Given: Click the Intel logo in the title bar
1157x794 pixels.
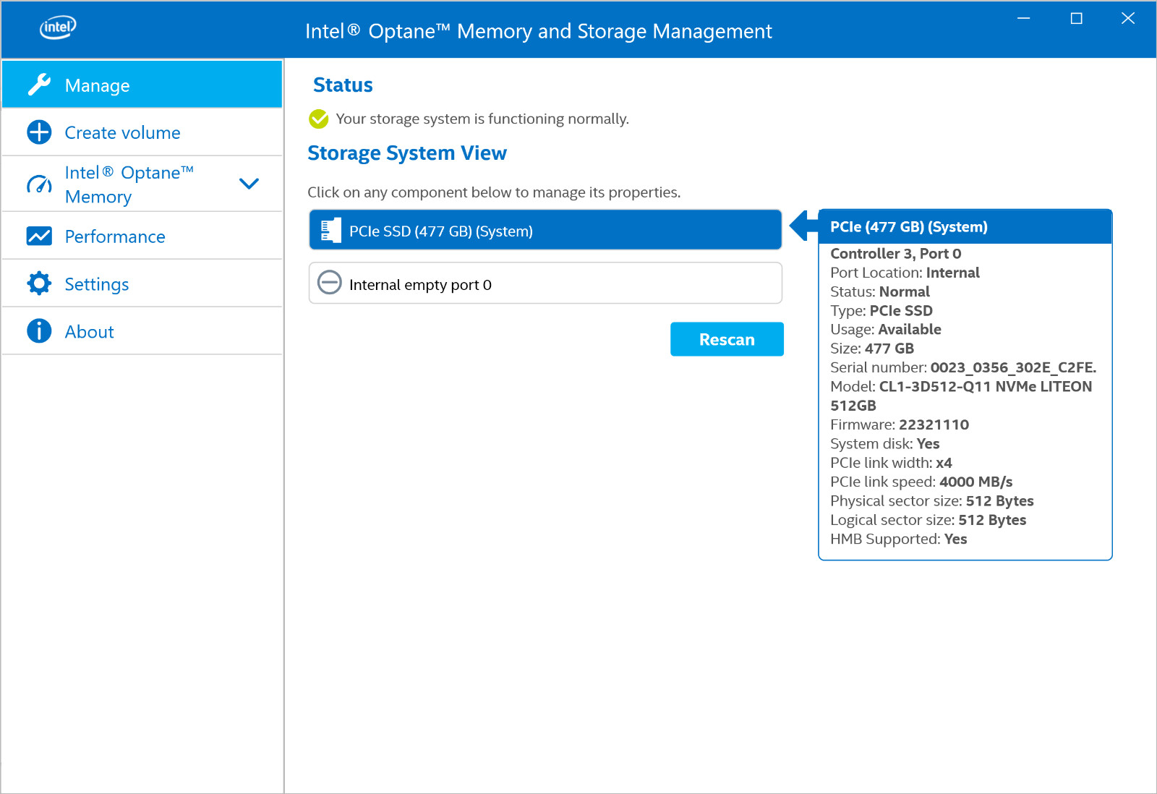Looking at the screenshot, I should click(58, 27).
